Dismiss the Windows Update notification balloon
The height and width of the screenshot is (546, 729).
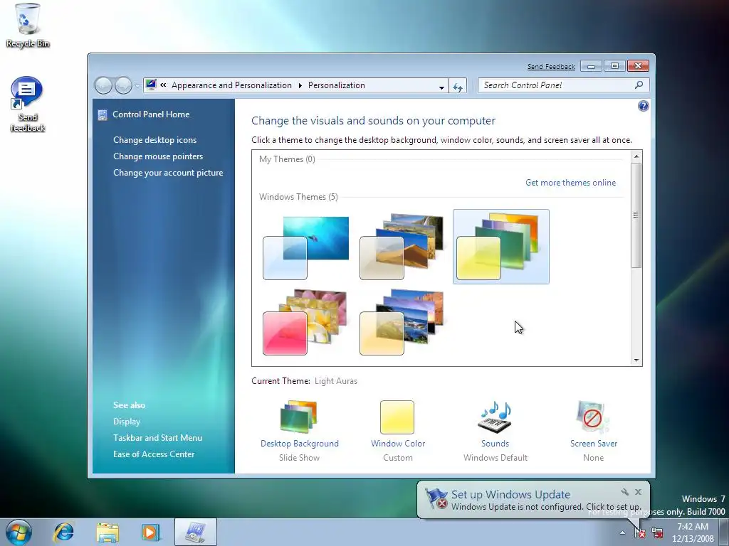(639, 492)
